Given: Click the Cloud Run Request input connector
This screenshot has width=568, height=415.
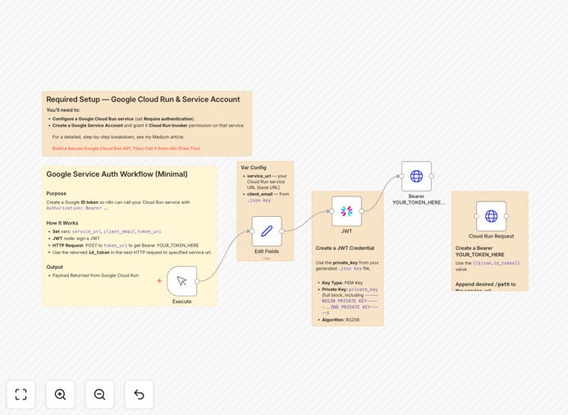Looking at the screenshot, I should point(476,216).
